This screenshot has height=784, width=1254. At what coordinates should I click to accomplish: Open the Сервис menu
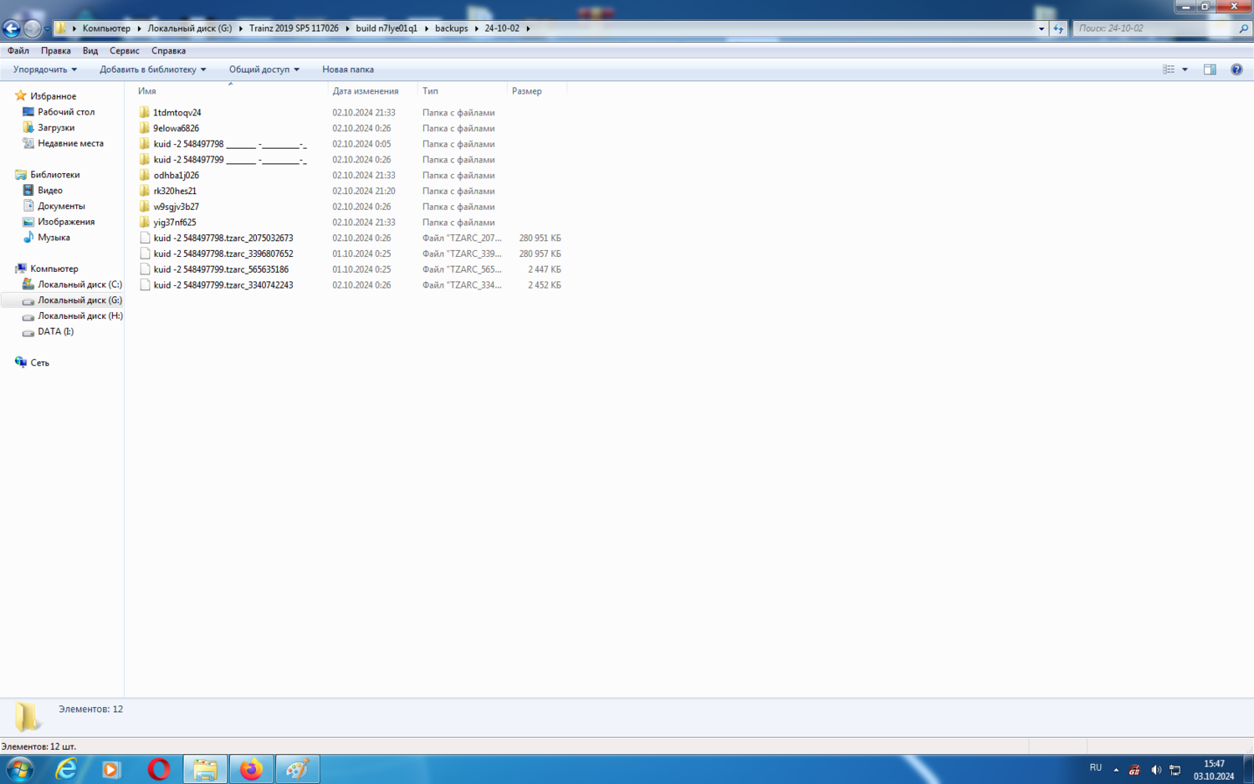tap(125, 51)
